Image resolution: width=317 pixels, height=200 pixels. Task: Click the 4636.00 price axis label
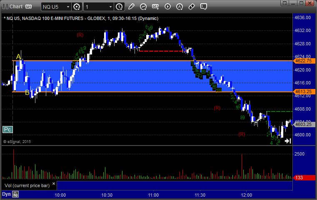click(303, 17)
